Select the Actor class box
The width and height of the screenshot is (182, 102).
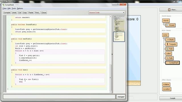coord(166,35)
